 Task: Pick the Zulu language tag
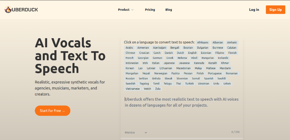[x=158, y=89]
